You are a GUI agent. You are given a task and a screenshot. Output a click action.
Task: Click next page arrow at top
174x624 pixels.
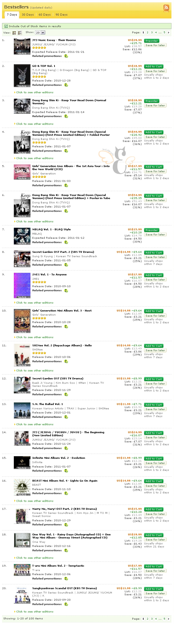click(169, 33)
